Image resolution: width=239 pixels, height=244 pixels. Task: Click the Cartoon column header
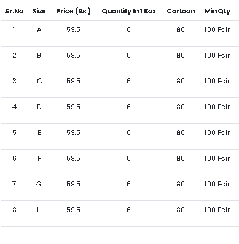[x=181, y=11]
